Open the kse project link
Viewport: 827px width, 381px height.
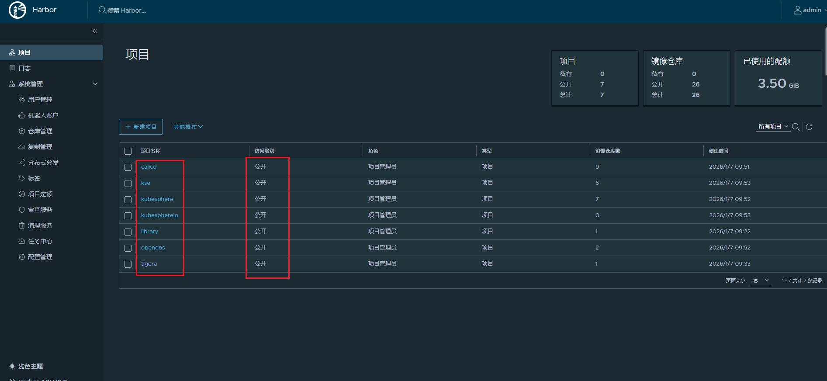click(145, 183)
